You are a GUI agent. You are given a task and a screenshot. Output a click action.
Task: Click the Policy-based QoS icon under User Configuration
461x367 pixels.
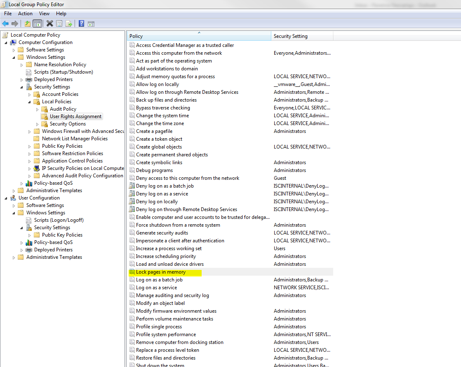click(x=29, y=243)
